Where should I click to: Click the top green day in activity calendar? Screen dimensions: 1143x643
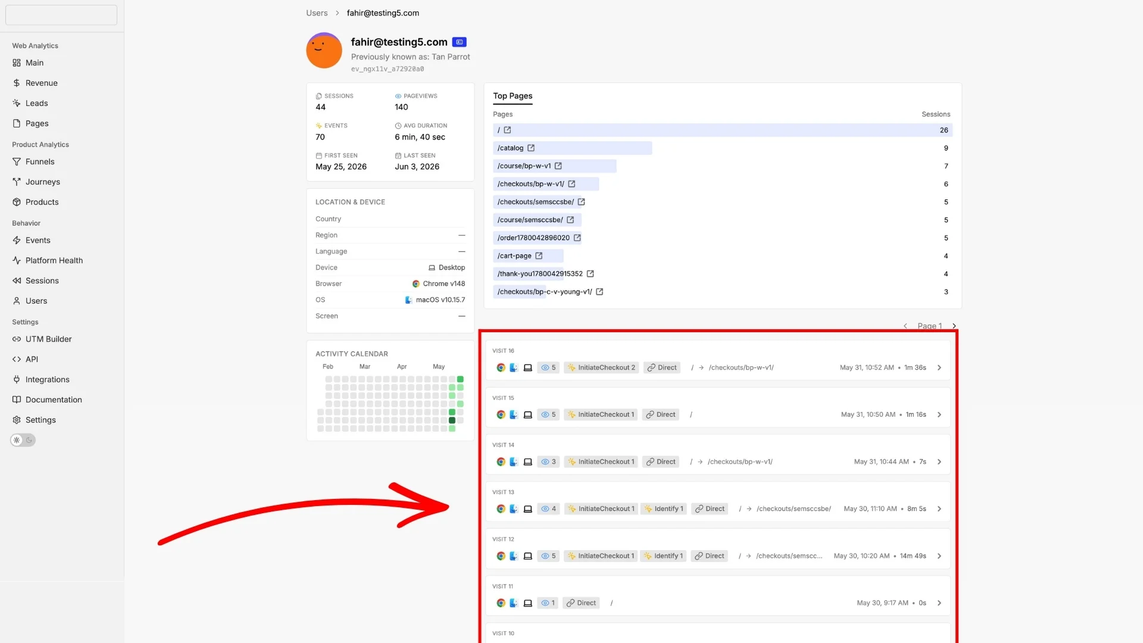pos(460,379)
